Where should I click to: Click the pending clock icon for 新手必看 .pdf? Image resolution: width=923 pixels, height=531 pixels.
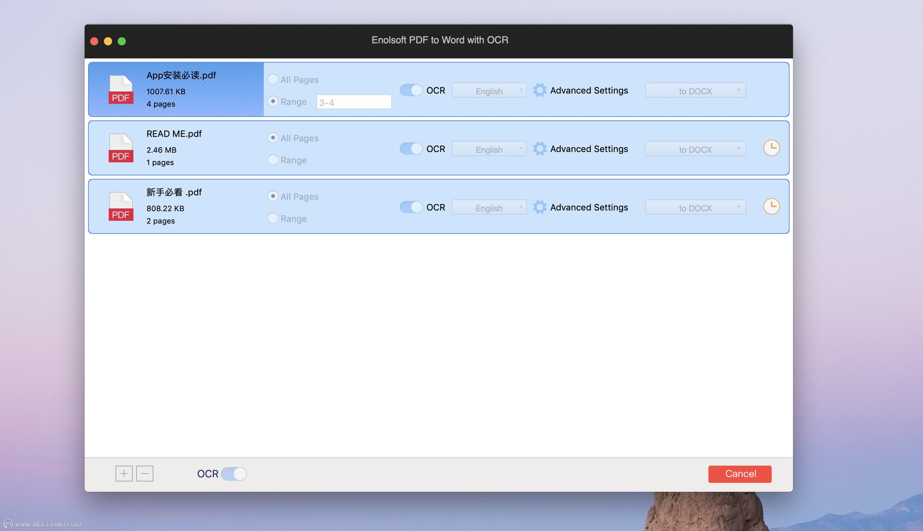(771, 206)
